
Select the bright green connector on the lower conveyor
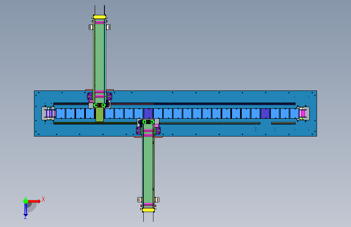click(x=149, y=122)
